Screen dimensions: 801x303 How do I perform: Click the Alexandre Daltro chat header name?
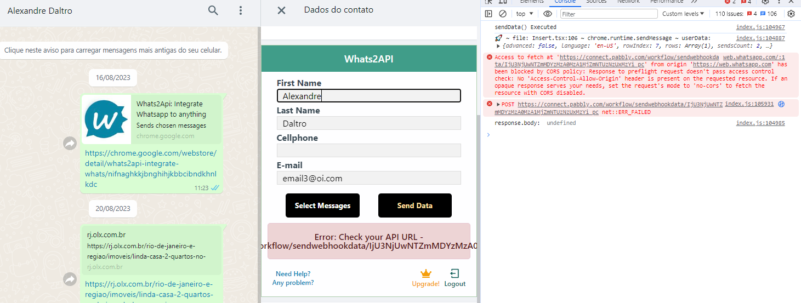tap(40, 10)
